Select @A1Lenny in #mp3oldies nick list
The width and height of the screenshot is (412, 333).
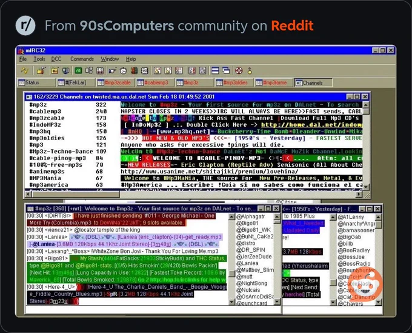click(x=351, y=217)
